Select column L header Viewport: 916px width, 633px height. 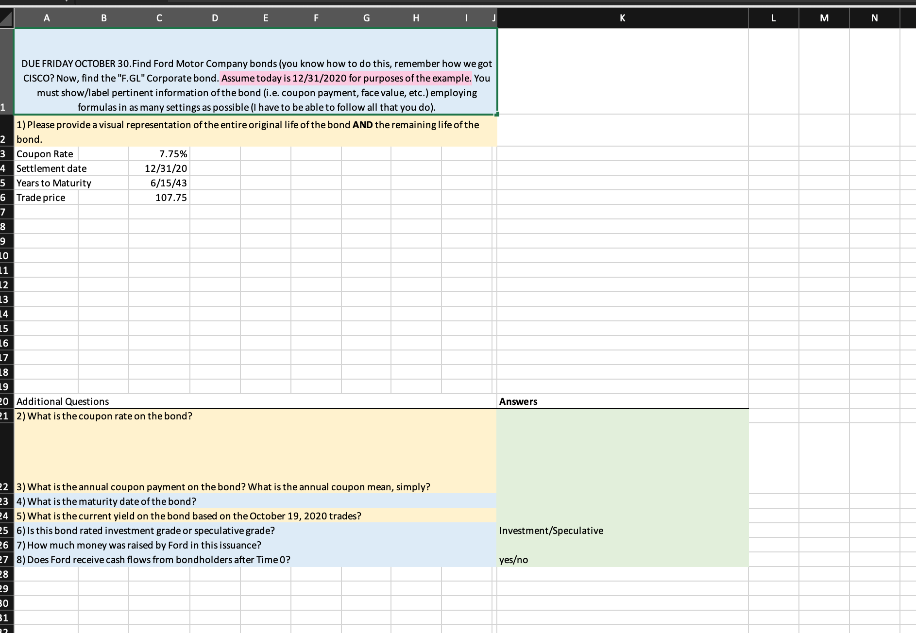click(x=774, y=18)
